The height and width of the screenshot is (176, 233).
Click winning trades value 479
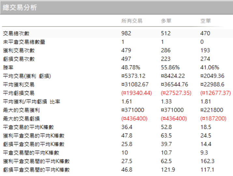(x=126, y=50)
